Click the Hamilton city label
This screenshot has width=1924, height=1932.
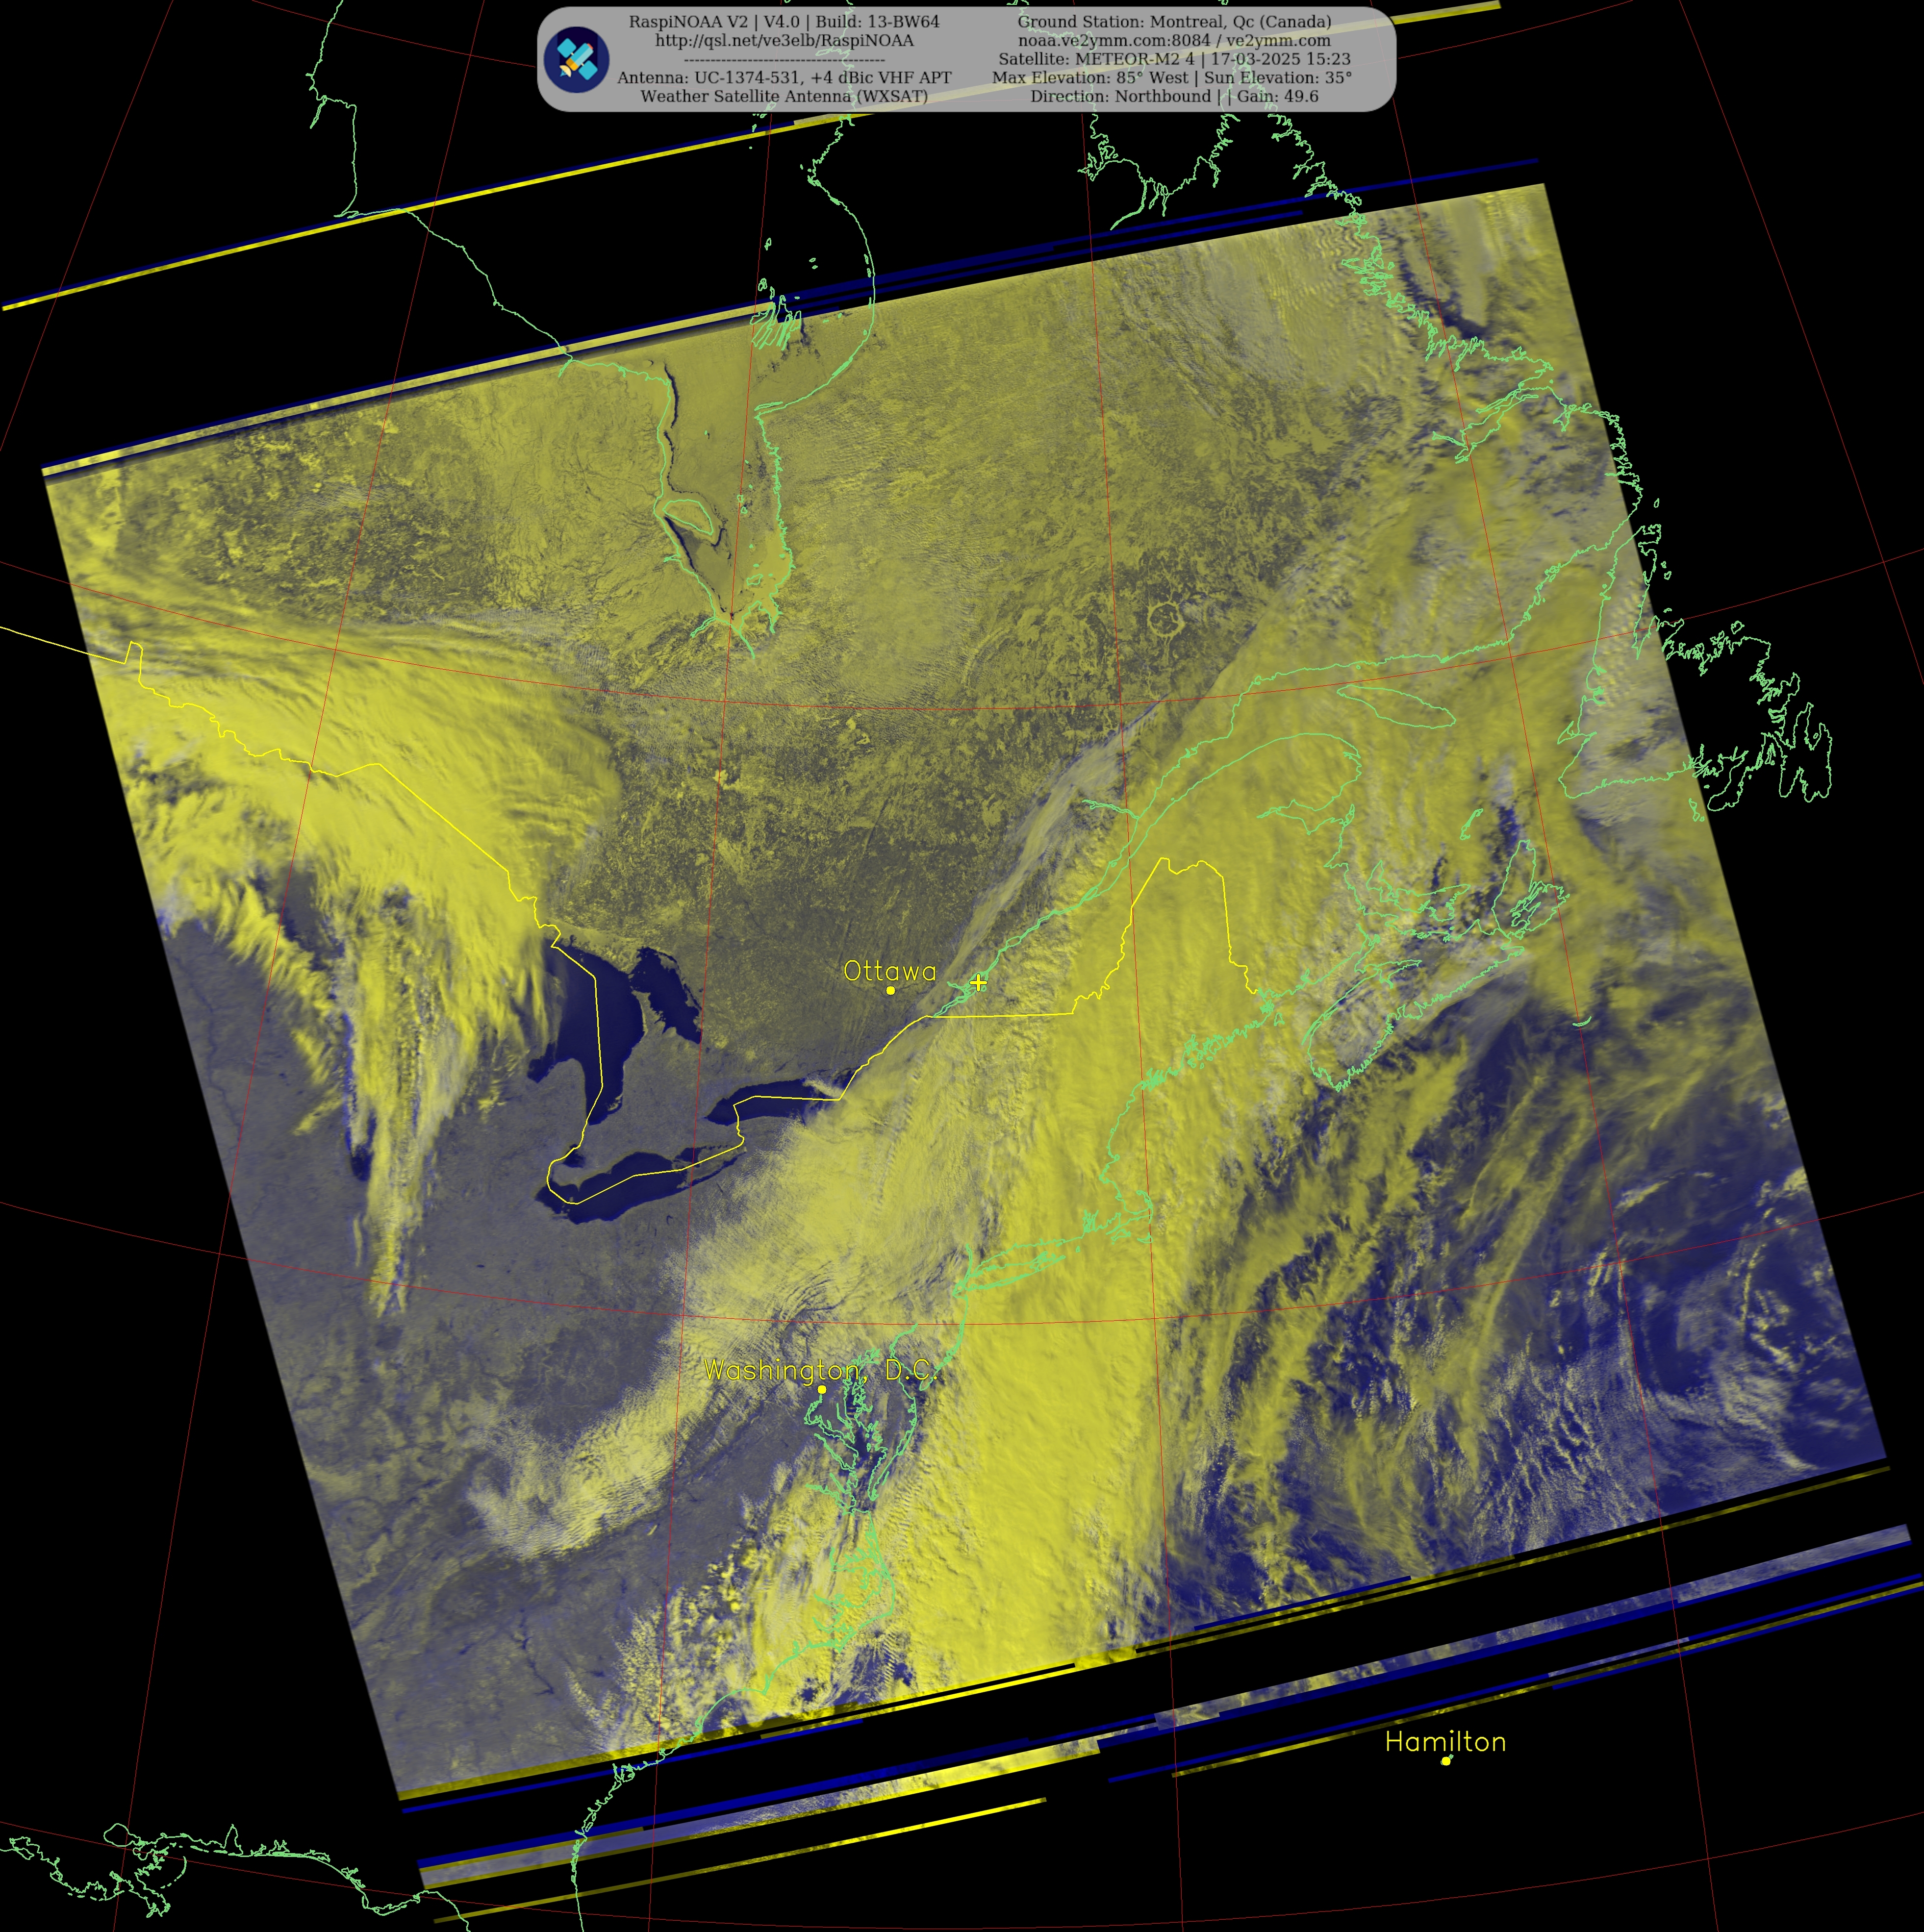tap(1445, 1741)
